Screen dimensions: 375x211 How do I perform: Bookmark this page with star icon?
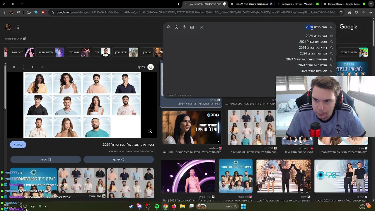52,12
